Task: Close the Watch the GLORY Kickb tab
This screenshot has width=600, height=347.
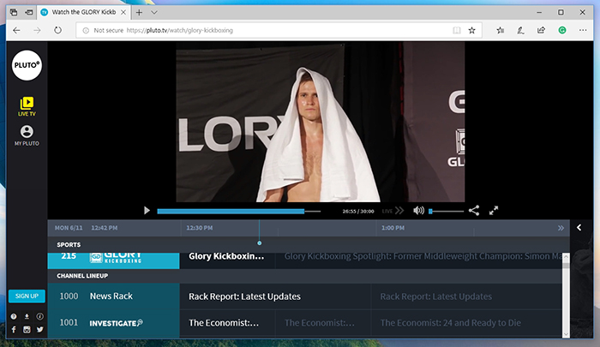Action: pyautogui.click(x=123, y=12)
